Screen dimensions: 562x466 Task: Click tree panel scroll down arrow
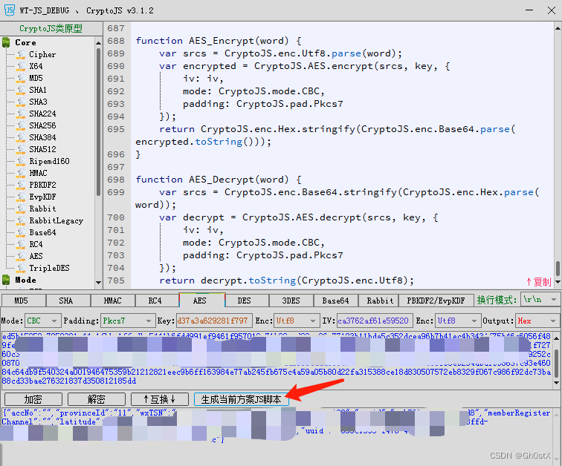pos(99,283)
